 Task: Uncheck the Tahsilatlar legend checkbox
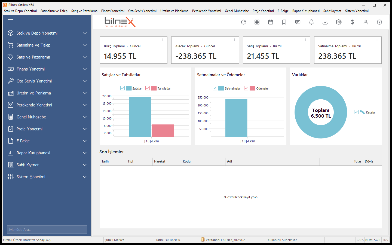coord(148,88)
